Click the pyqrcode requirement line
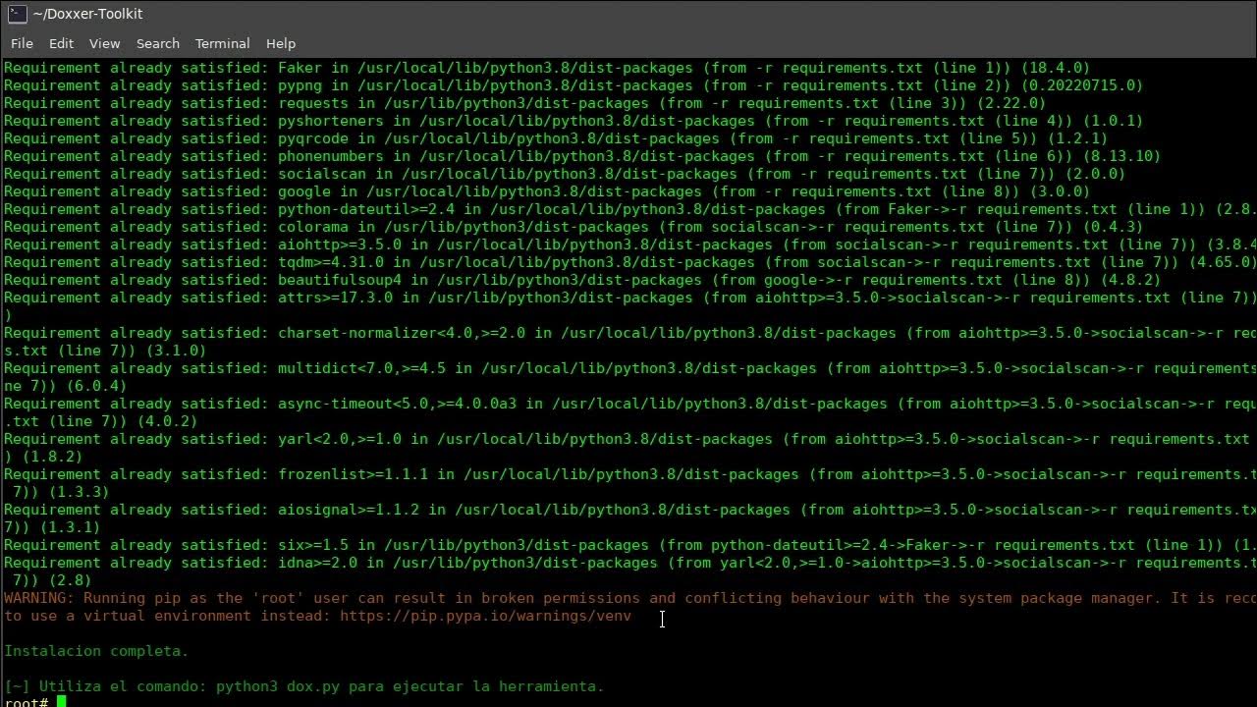The height and width of the screenshot is (707, 1257). (556, 138)
